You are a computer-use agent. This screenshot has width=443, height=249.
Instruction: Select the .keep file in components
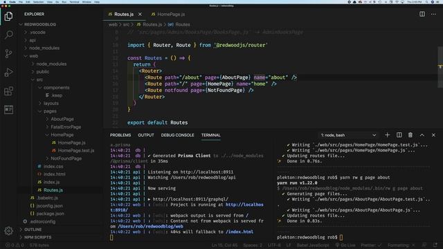[57, 95]
